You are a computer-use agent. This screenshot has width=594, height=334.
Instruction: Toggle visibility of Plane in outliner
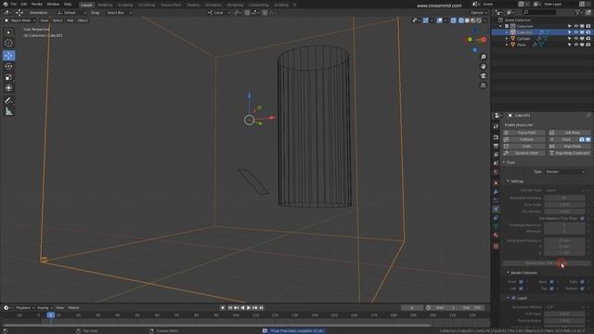click(x=575, y=45)
